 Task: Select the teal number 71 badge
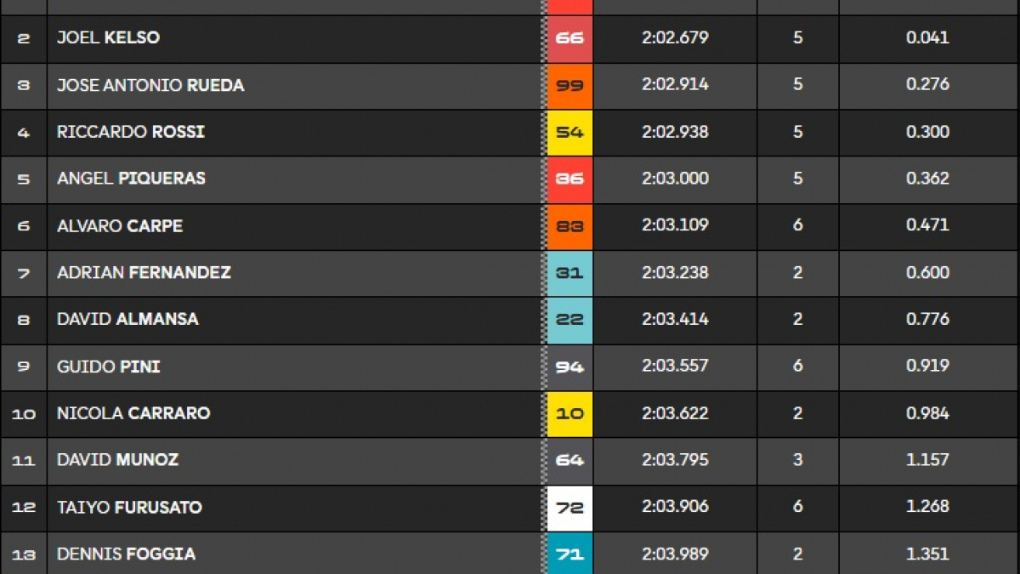pyautogui.click(x=569, y=554)
